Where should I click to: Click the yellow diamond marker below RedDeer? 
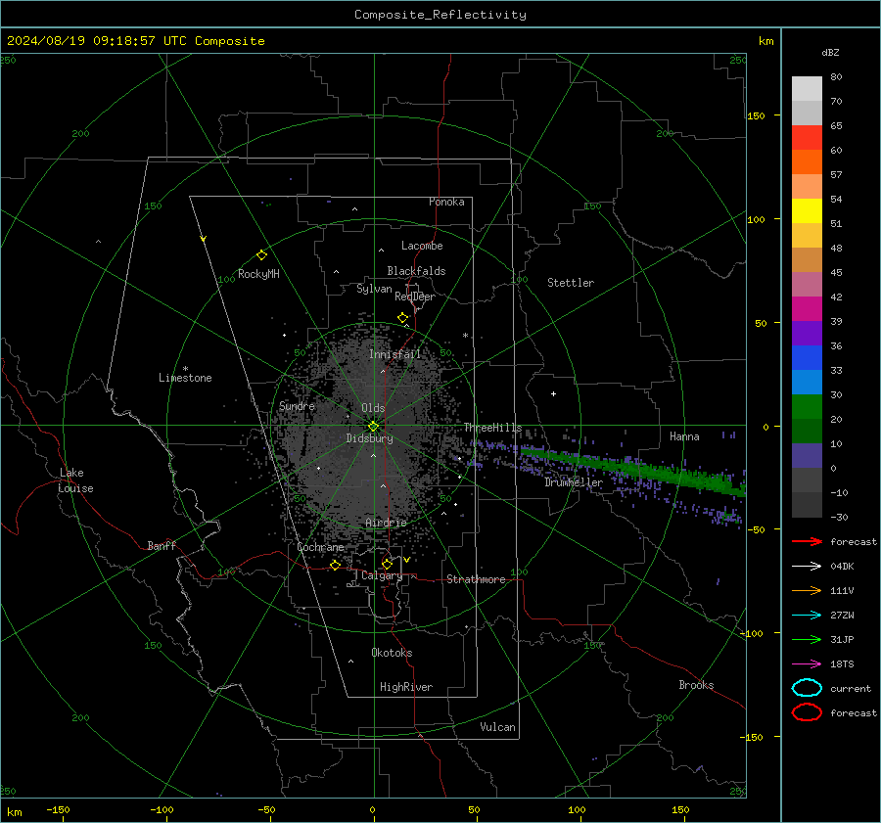click(x=402, y=318)
